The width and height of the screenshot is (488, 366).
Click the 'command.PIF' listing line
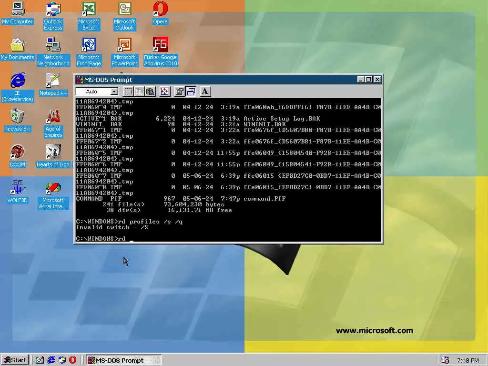tap(181, 199)
